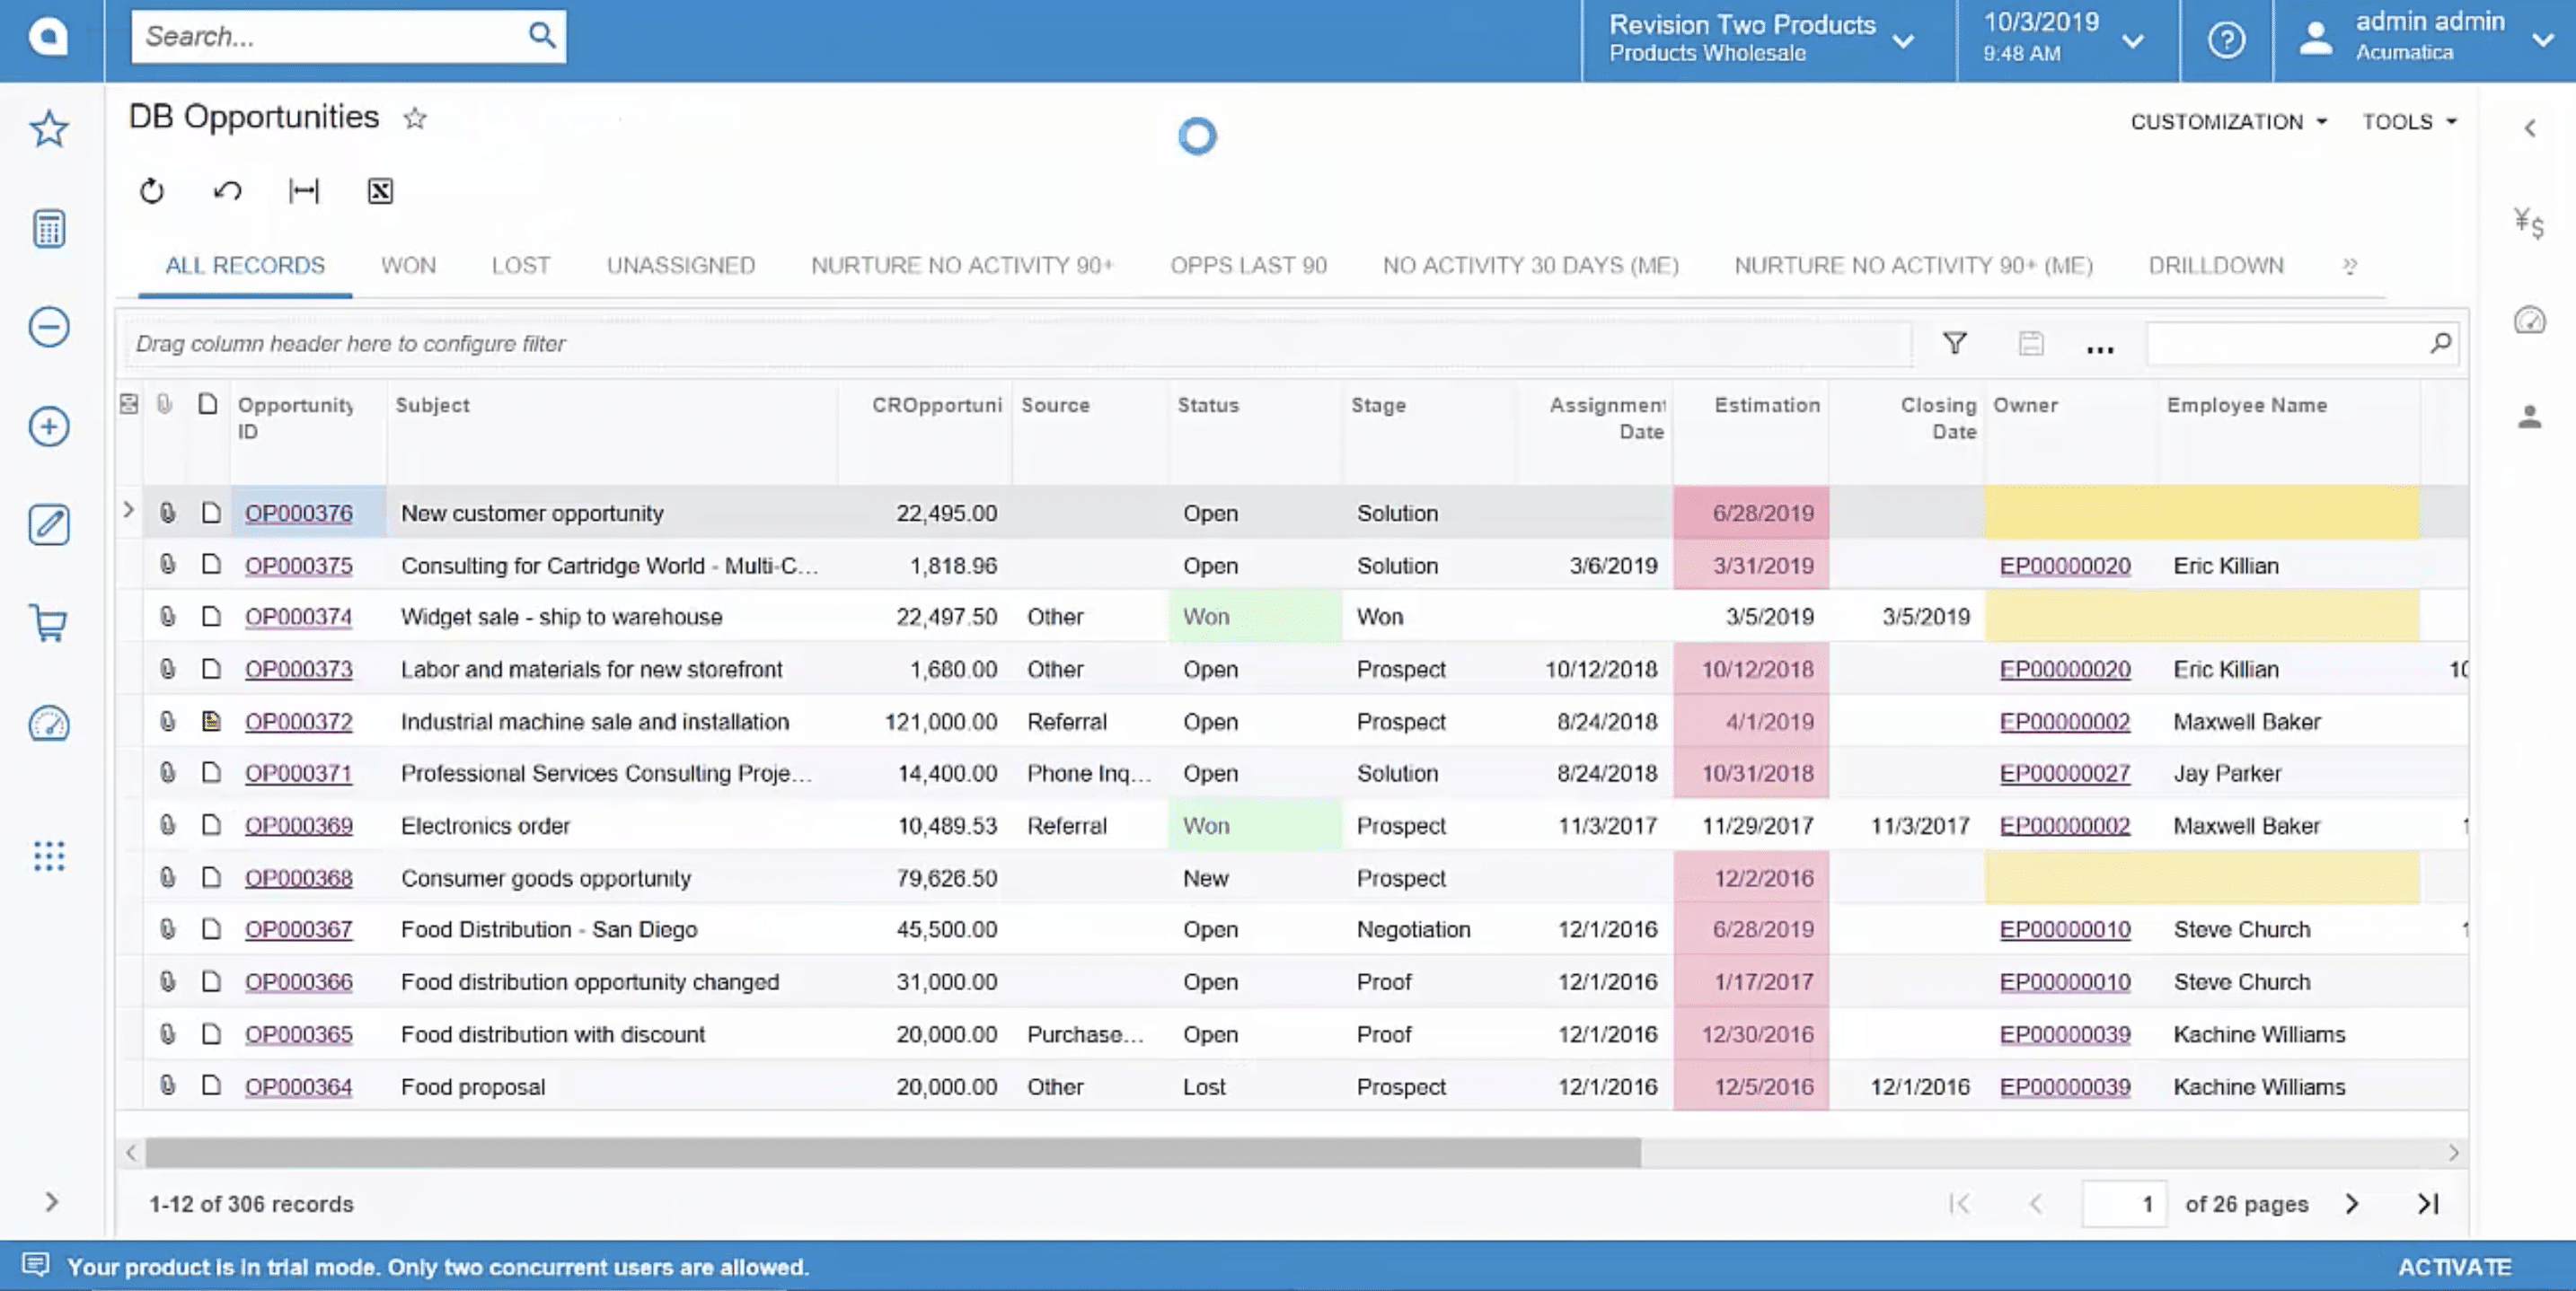Add DB Opportunities to favorites star
Screen dimensions: 2576x1291
(414, 118)
